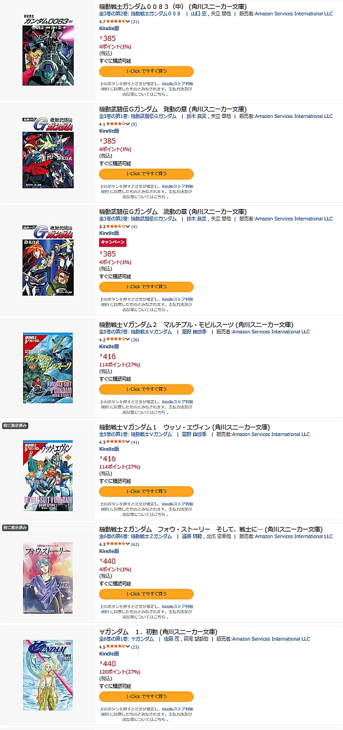
Task: Open ∀ガンダム 1. 初動 cover image
Action: tap(48, 675)
